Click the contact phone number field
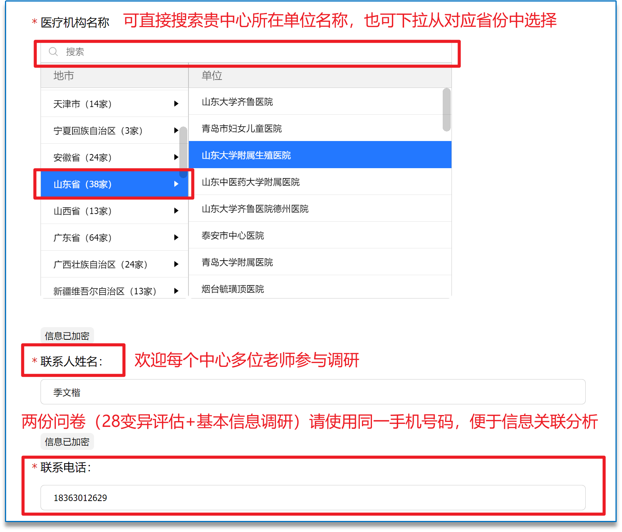622x532 pixels. (x=313, y=498)
